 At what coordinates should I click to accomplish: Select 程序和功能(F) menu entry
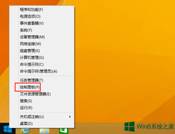coord(46,10)
